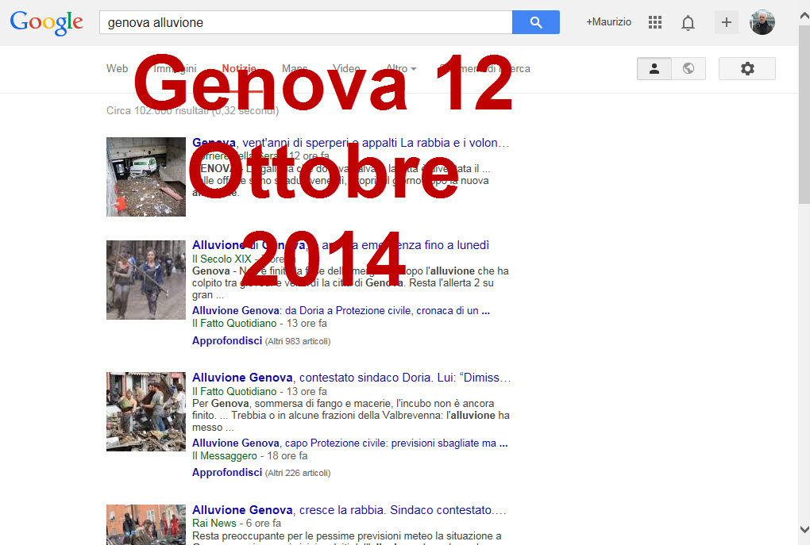The height and width of the screenshot is (545, 810).
Task: Open the account profile picture
Action: point(762,22)
